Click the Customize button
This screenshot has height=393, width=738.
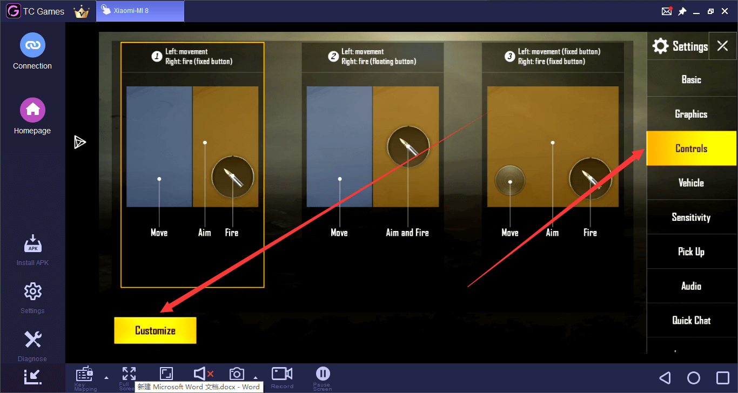156,330
